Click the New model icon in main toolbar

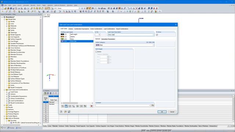[3, 8]
